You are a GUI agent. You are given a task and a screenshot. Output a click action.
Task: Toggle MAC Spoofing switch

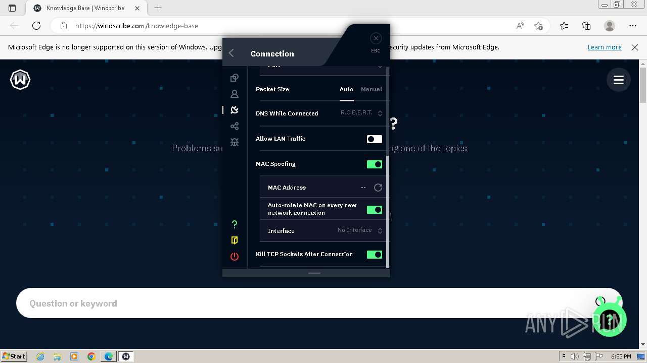pyautogui.click(x=375, y=164)
